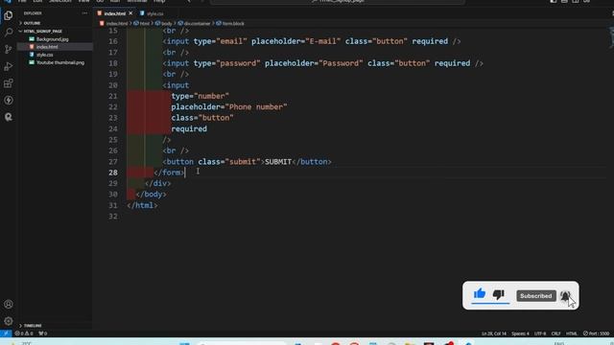614x345 pixels.
Task: Open Background.jpg in the explorer
Action: click(x=52, y=39)
